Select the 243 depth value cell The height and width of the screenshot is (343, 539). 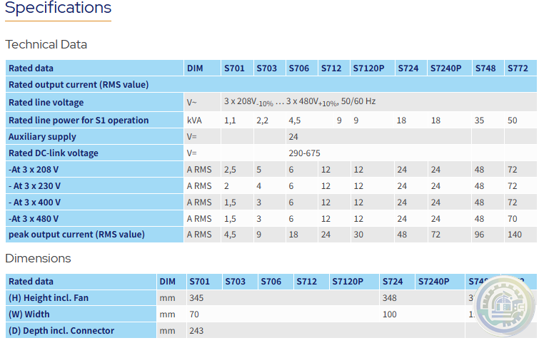pos(197,330)
